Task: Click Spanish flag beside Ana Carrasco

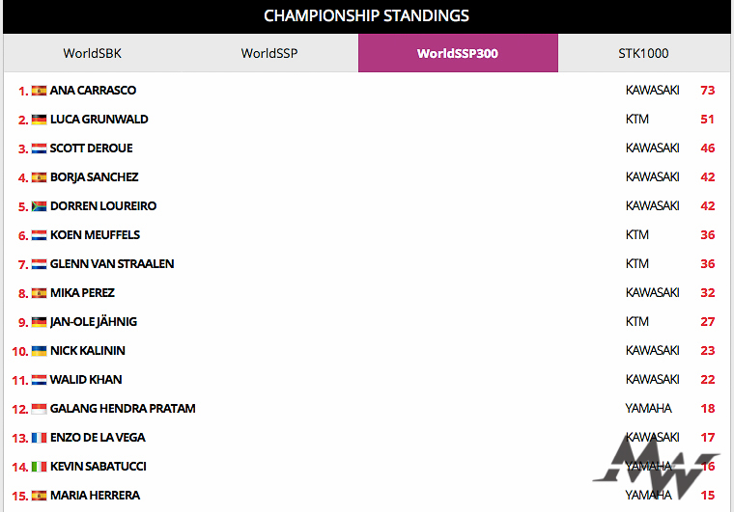Action: click(39, 91)
